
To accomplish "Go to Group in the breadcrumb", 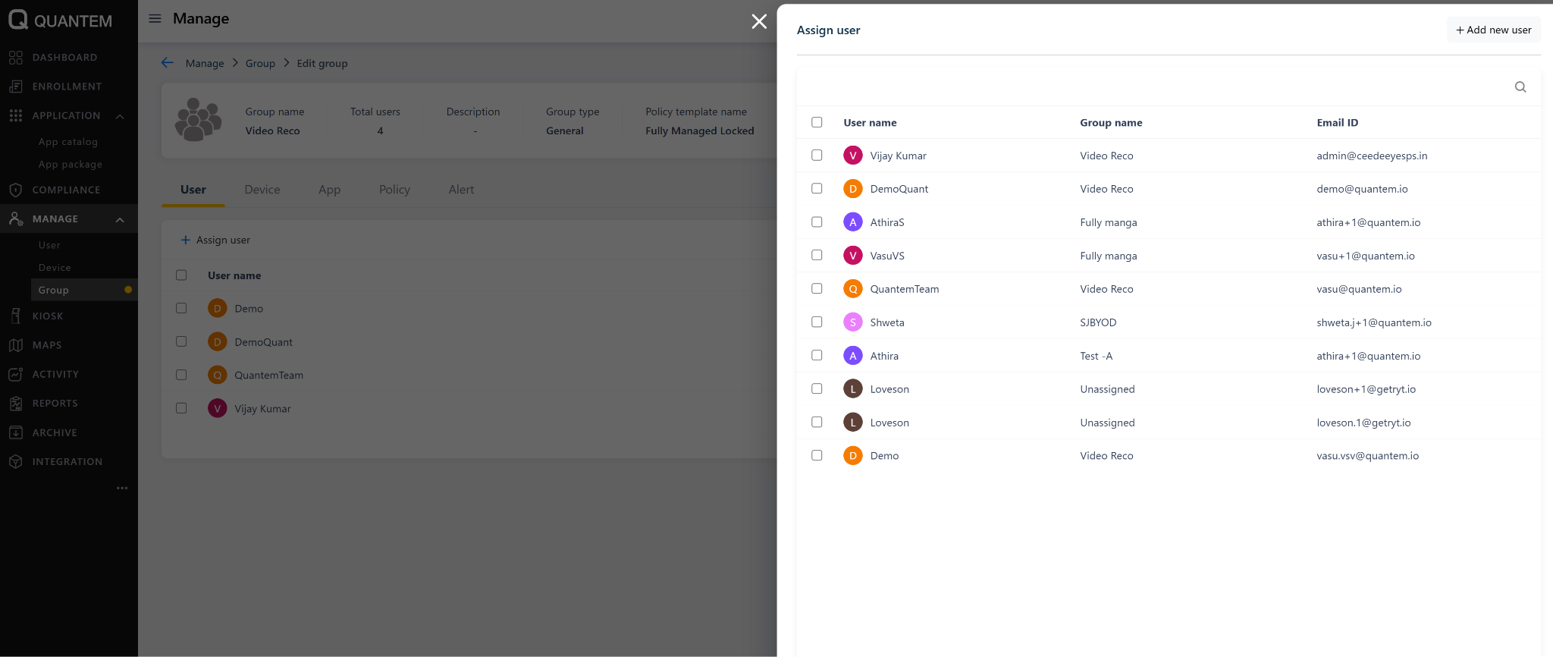I will pyautogui.click(x=260, y=64).
